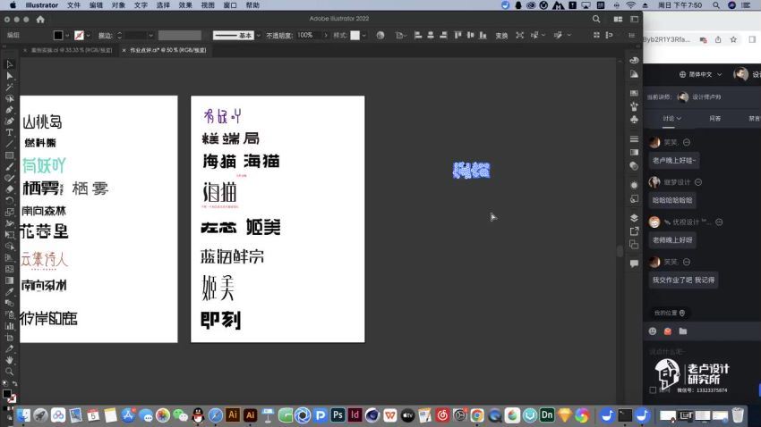The width and height of the screenshot is (761, 427).
Task: Select the Selection tool arrow in the Tools panel
Action: 9,64
